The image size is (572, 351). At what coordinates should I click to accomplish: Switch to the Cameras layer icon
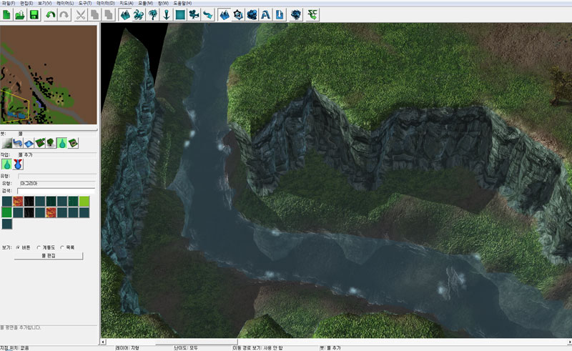(x=194, y=15)
